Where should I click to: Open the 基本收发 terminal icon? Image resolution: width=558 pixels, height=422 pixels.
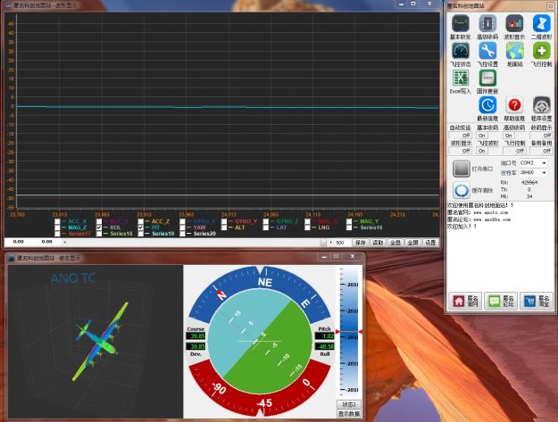460,24
